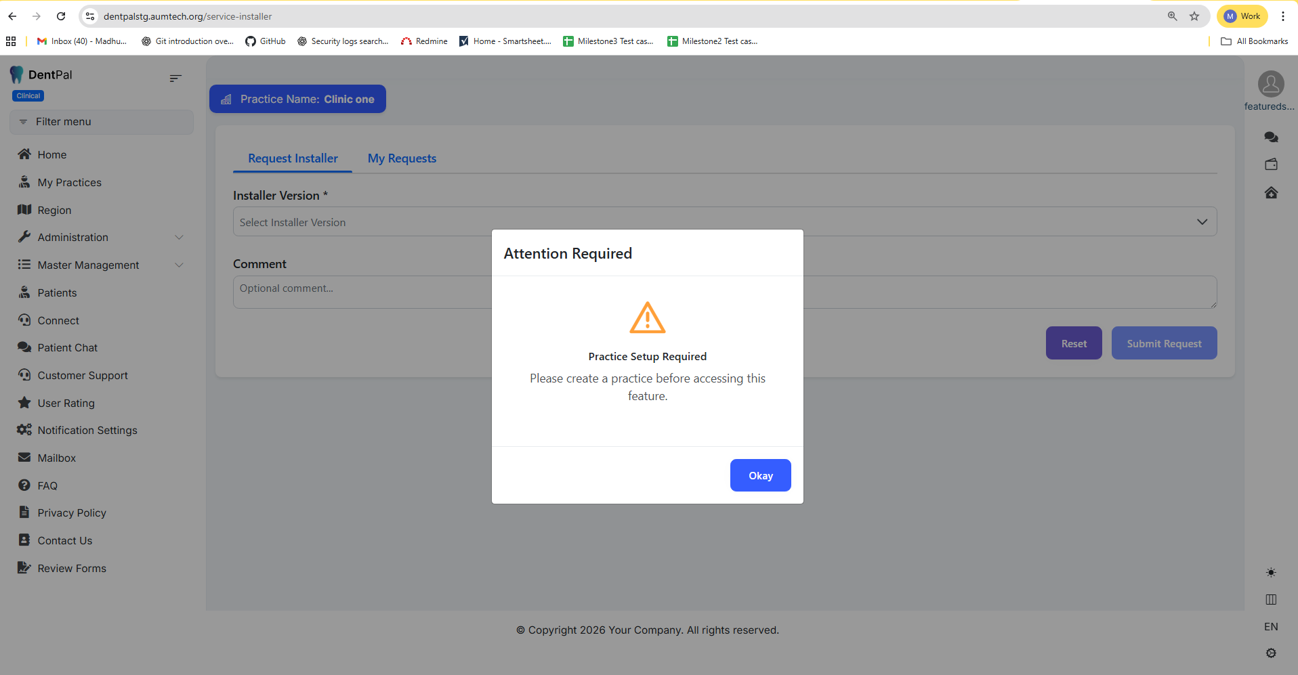Viewport: 1298px width, 675px height.
Task: Open the user profile avatar
Action: [x=1271, y=85]
